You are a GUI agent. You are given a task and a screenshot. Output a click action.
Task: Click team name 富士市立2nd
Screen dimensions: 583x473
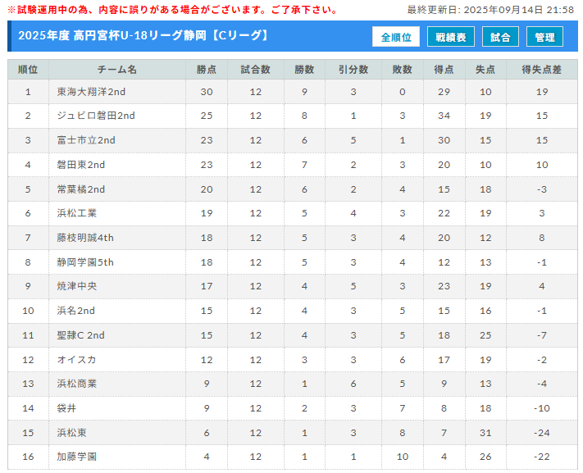click(86, 140)
